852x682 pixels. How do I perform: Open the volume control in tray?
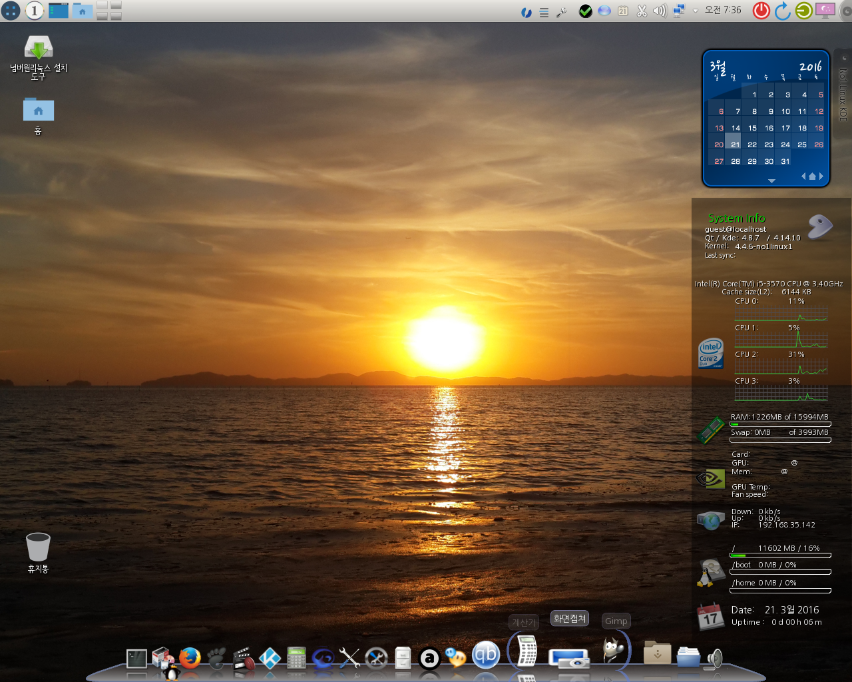pos(660,11)
